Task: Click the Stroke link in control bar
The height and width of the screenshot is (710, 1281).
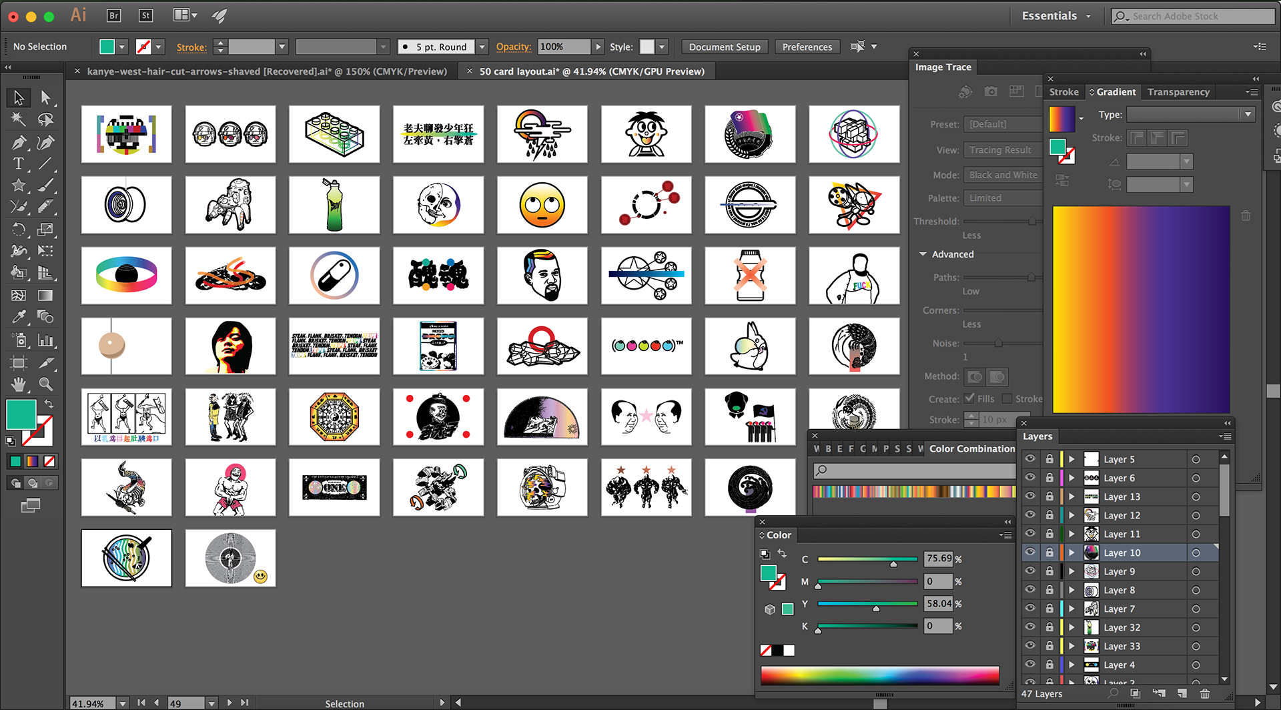Action: point(191,47)
